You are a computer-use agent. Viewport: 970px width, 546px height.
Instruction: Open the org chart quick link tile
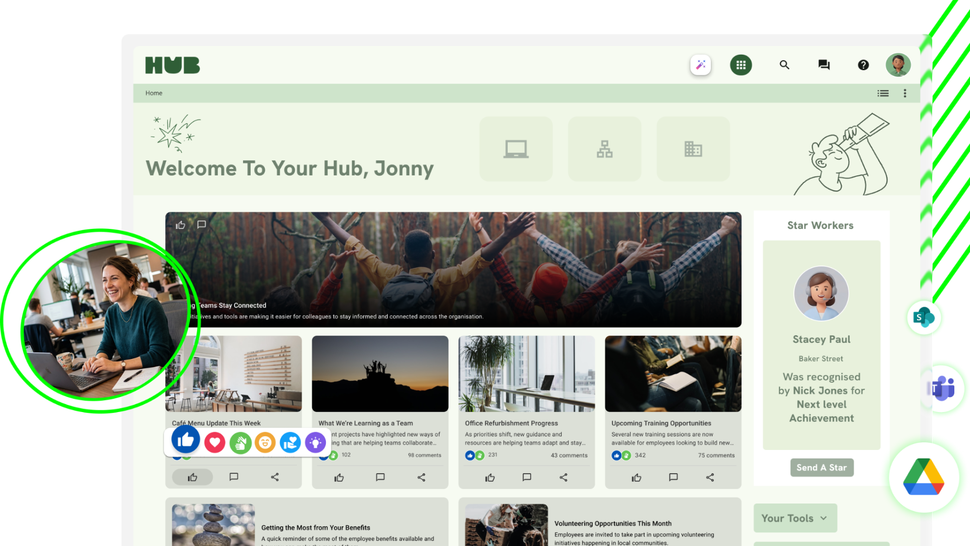pyautogui.click(x=604, y=149)
